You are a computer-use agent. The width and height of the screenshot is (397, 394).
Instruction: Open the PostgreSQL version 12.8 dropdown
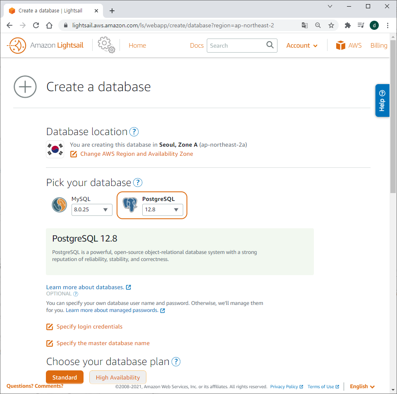click(163, 210)
